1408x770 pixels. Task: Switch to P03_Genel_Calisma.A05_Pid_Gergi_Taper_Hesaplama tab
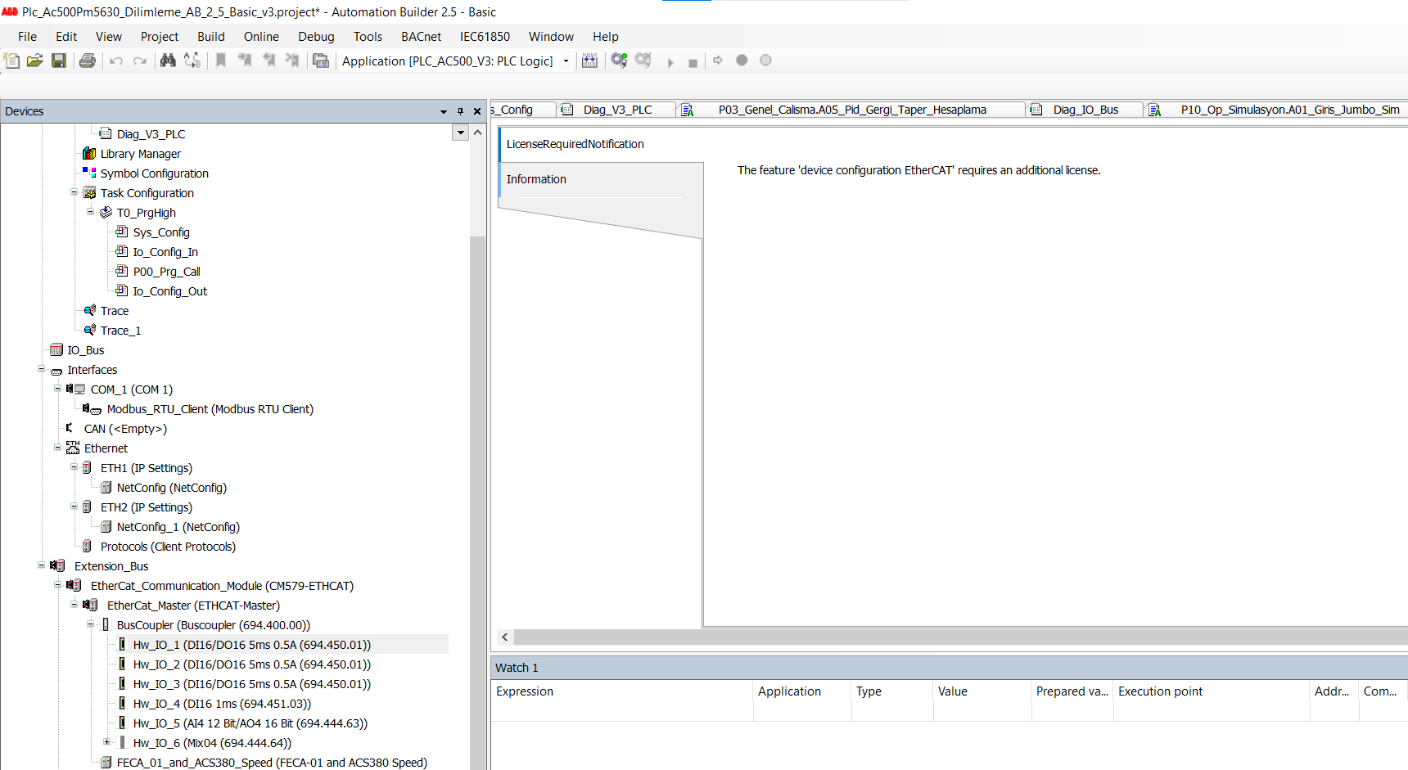tap(852, 110)
